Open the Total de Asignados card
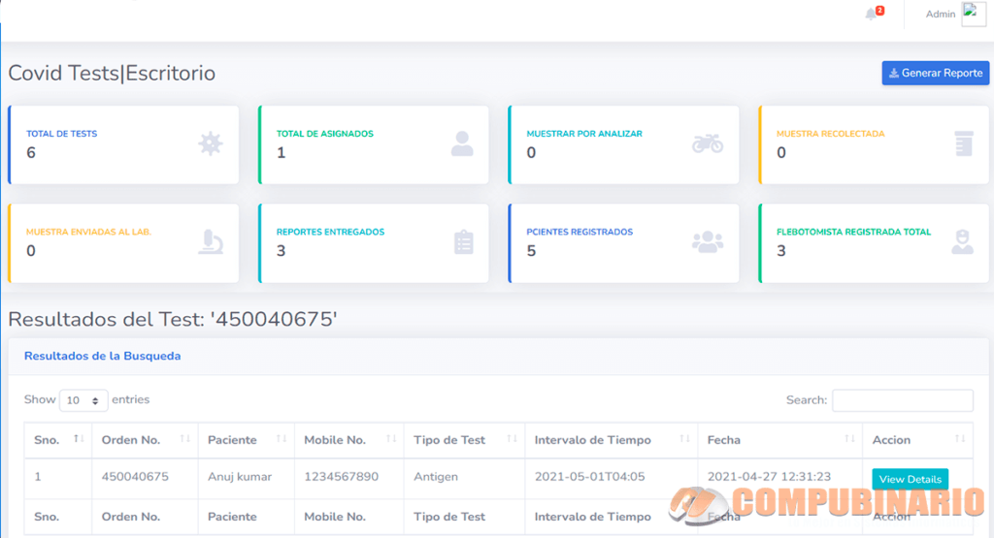Screen dimensions: 994x538 (374, 145)
